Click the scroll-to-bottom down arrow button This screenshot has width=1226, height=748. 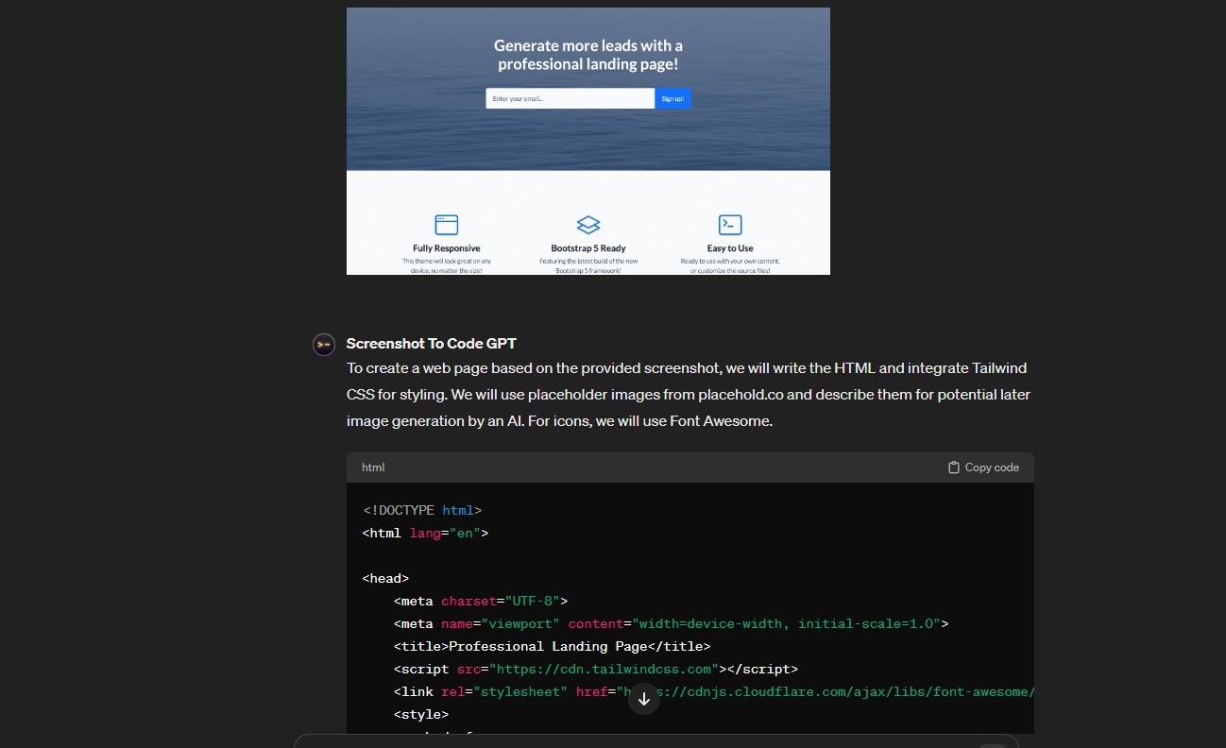[x=644, y=699]
